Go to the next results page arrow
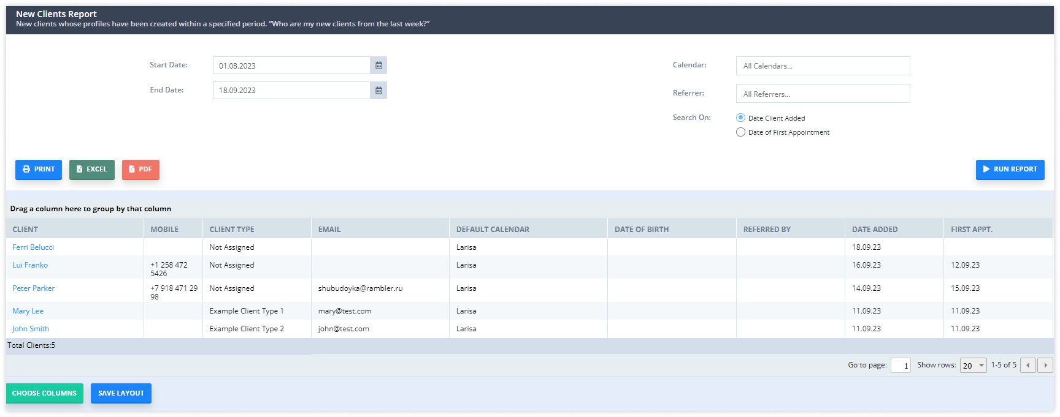The width and height of the screenshot is (1060, 417). tap(1045, 365)
